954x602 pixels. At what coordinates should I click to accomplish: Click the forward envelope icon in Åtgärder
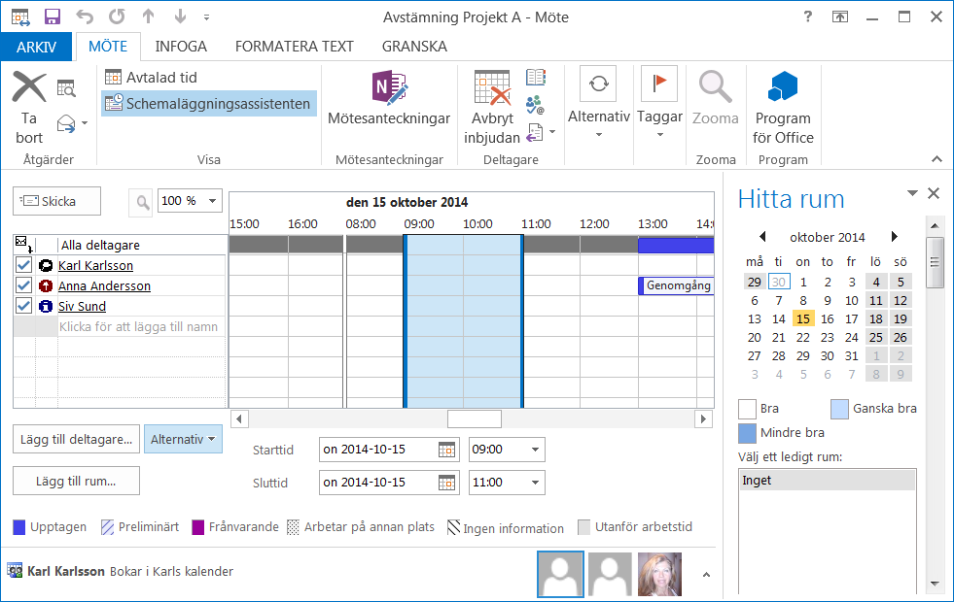pos(66,123)
